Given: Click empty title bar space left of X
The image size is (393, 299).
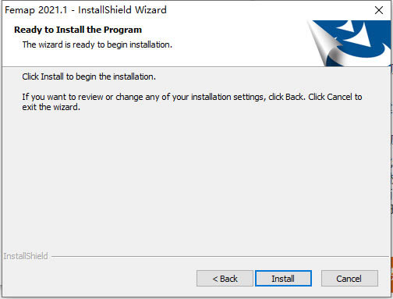Looking at the screenshot, I should click(x=267, y=10).
